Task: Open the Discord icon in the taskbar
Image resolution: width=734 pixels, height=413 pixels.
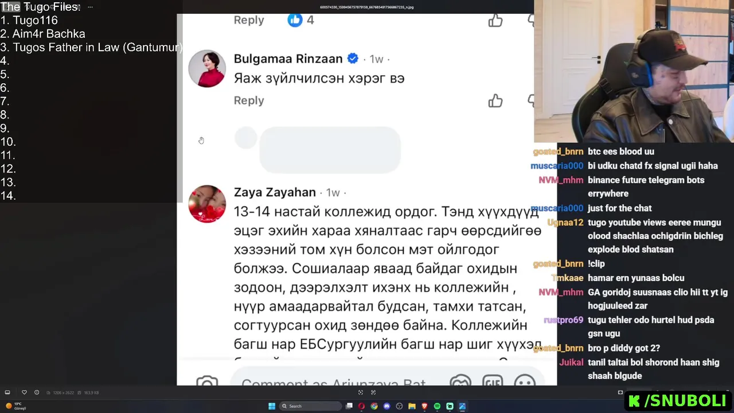Action: click(x=386, y=406)
